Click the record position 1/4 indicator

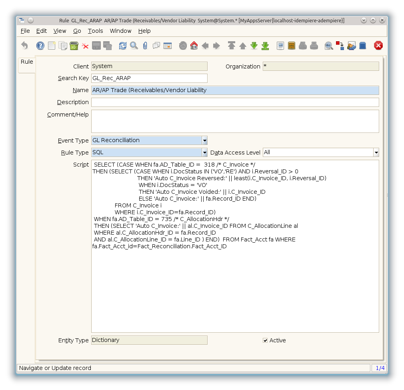coord(380,368)
